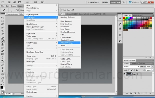
Task: Select the Quick Selection tool
Action: [2, 27]
